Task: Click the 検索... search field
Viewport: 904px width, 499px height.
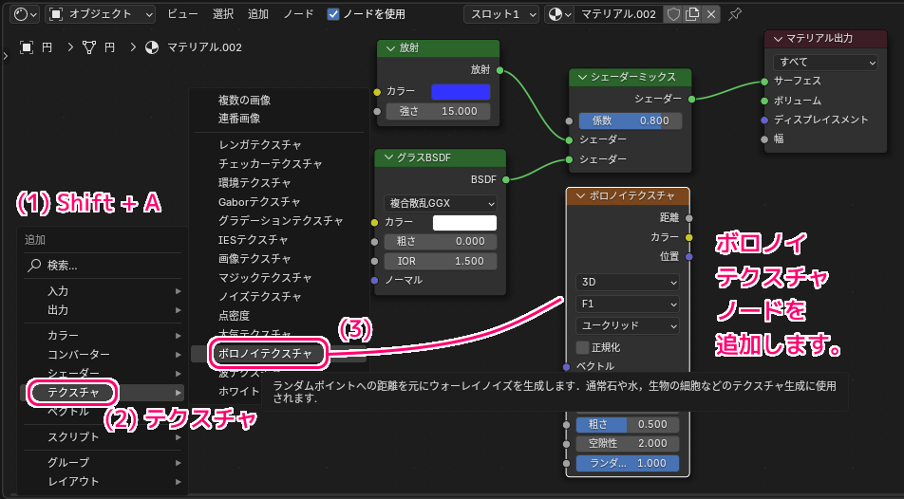Action: pos(103,266)
